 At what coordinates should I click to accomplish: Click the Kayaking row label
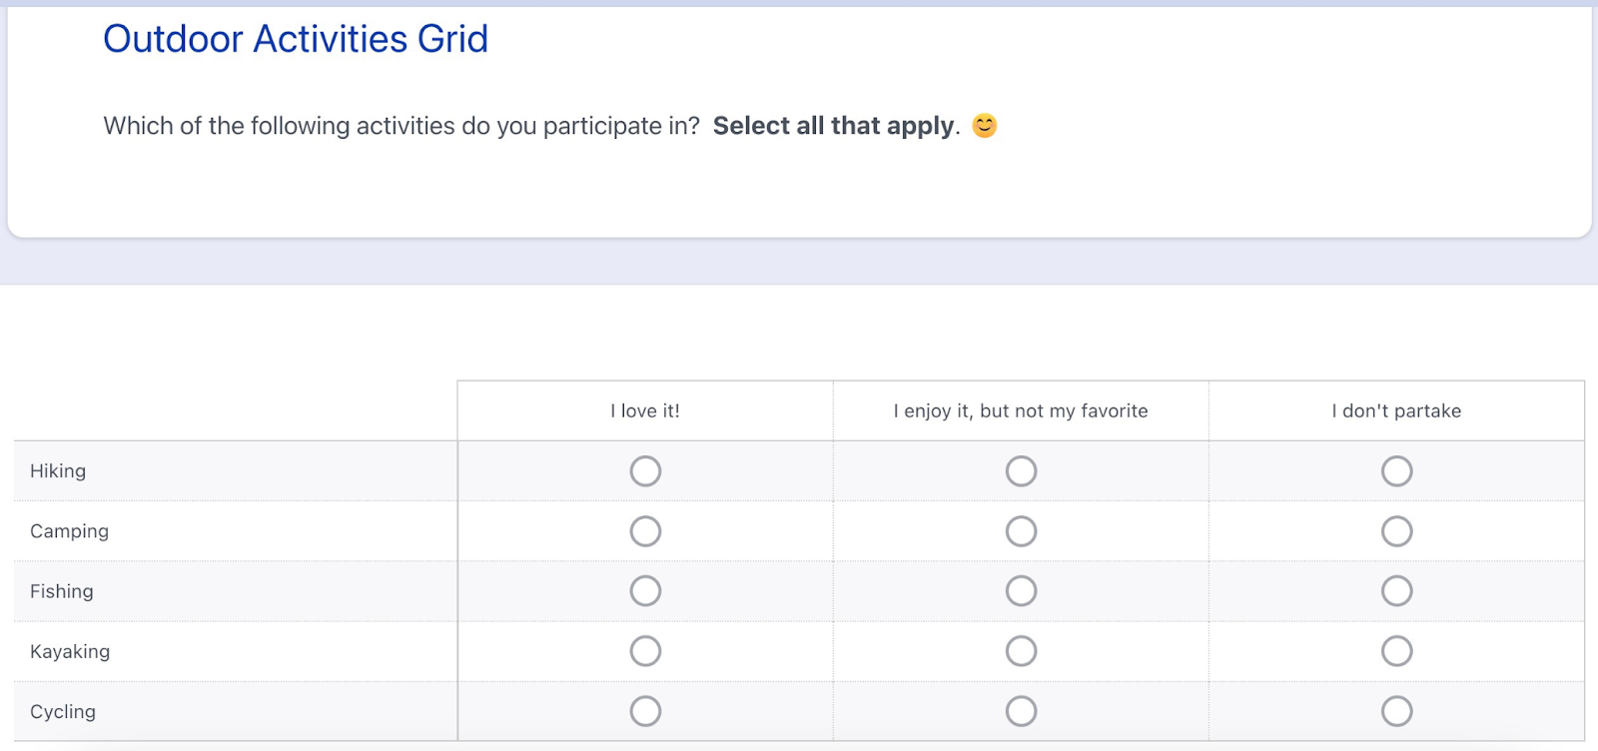point(70,652)
